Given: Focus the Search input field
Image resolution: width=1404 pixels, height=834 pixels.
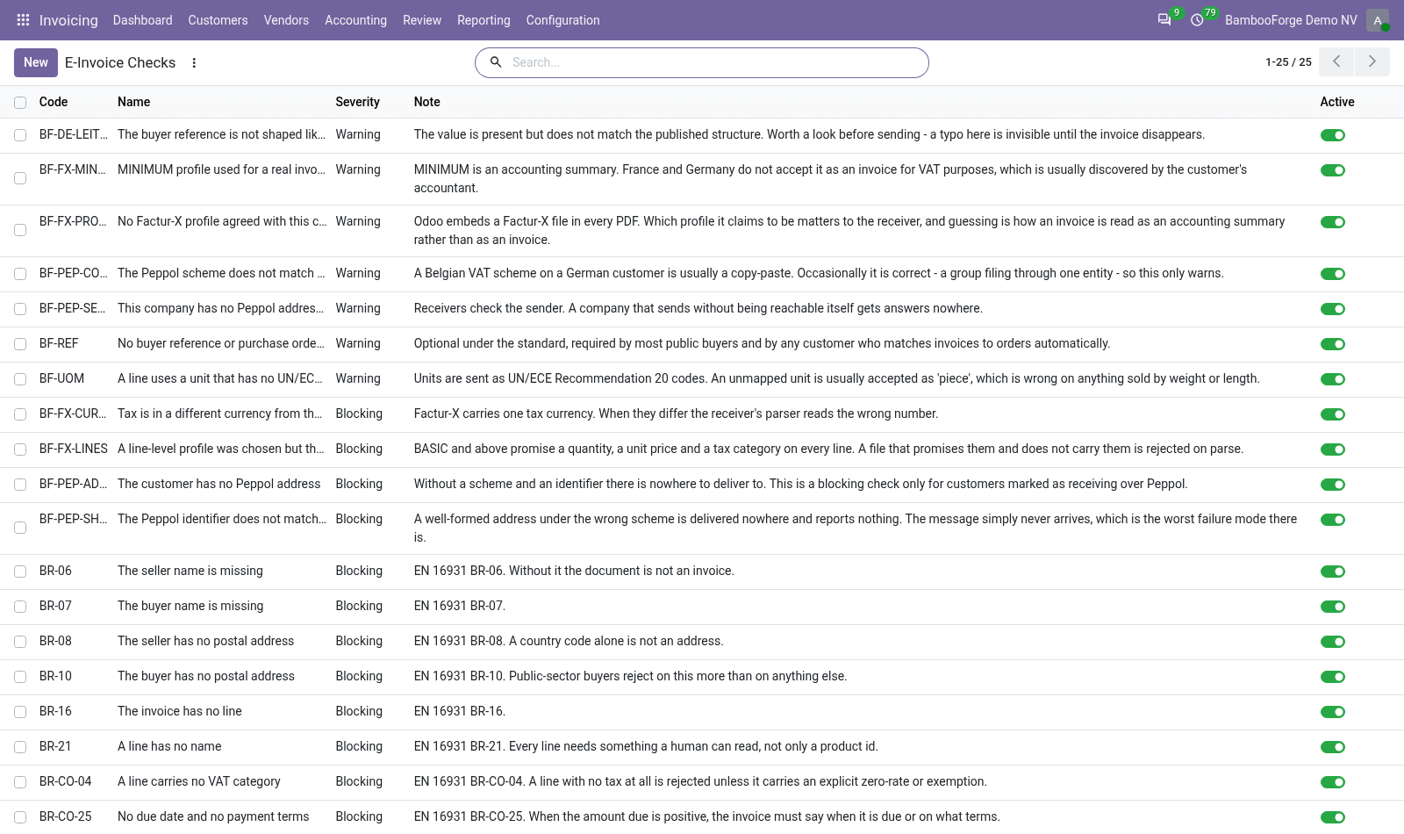Looking at the screenshot, I should click(x=715, y=62).
